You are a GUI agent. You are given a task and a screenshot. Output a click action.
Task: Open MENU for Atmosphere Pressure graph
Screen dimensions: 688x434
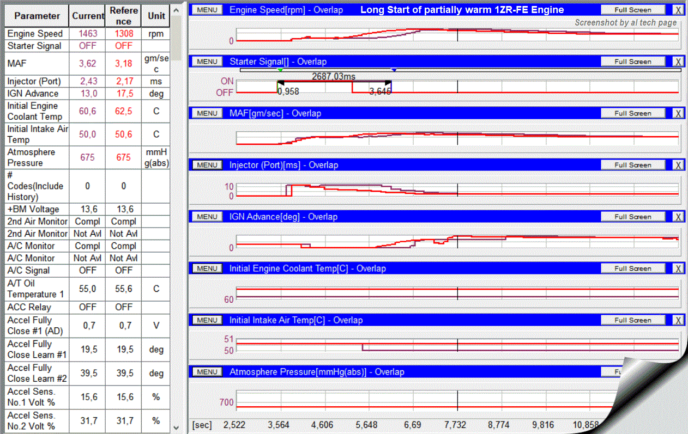(207, 372)
